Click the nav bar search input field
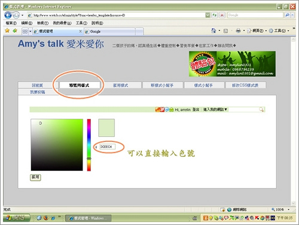The image size is (299, 225). (x=243, y=109)
